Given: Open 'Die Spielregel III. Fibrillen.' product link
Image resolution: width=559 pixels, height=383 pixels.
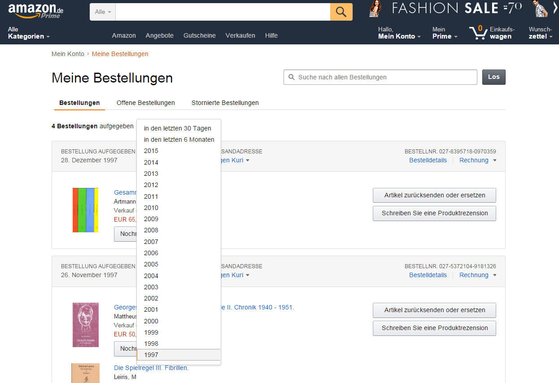Looking at the screenshot, I should pyautogui.click(x=151, y=368).
